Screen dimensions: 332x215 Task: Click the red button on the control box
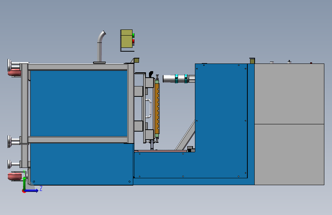(133, 41)
